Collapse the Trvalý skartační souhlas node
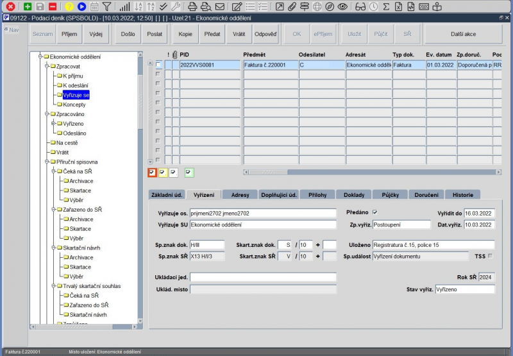Screen dimensions: 513x356 tap(53, 286)
